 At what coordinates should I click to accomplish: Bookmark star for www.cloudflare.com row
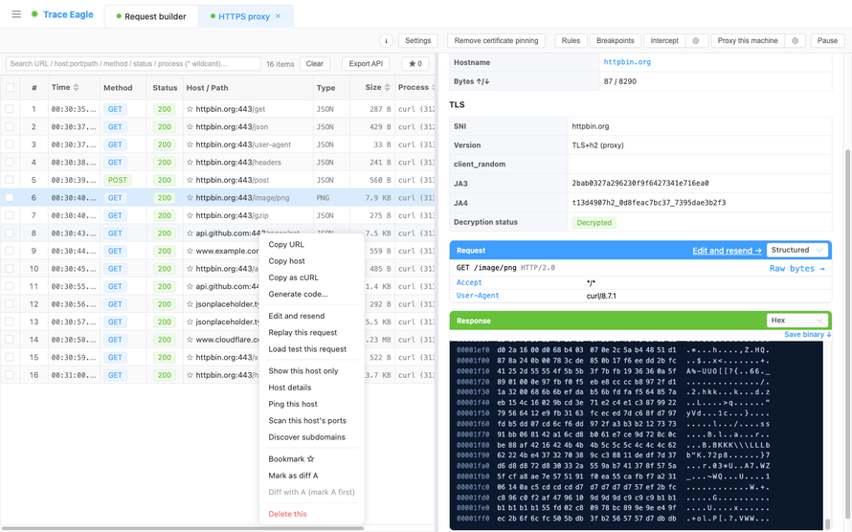coord(190,340)
